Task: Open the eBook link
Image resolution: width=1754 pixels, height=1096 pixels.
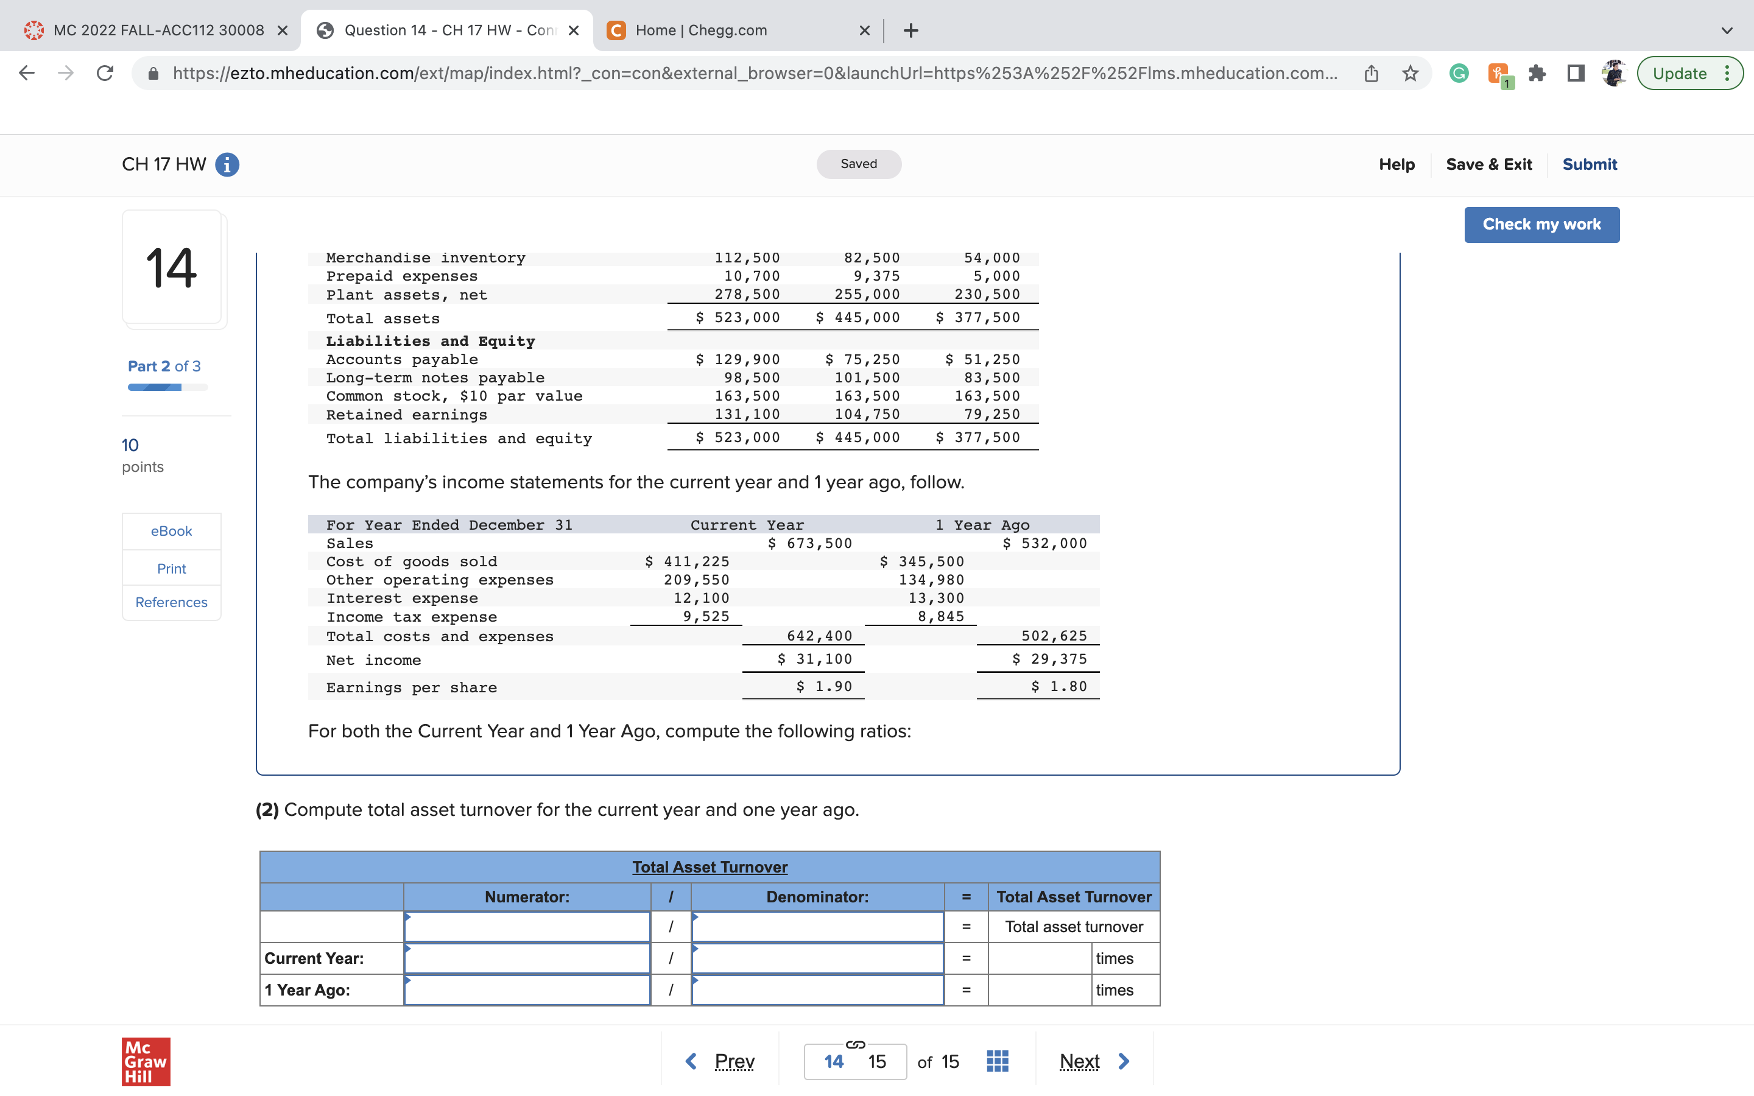Action: (x=171, y=532)
